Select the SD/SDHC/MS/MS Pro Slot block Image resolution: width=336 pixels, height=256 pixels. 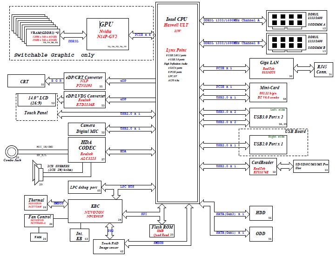(311, 166)
